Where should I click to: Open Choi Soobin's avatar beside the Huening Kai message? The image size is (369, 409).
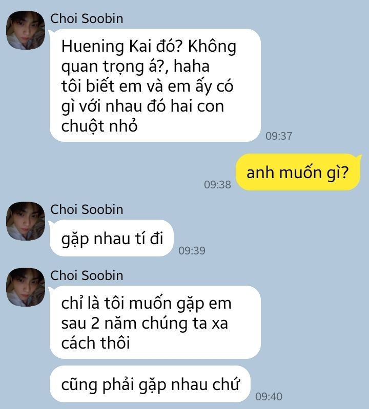tap(26, 30)
